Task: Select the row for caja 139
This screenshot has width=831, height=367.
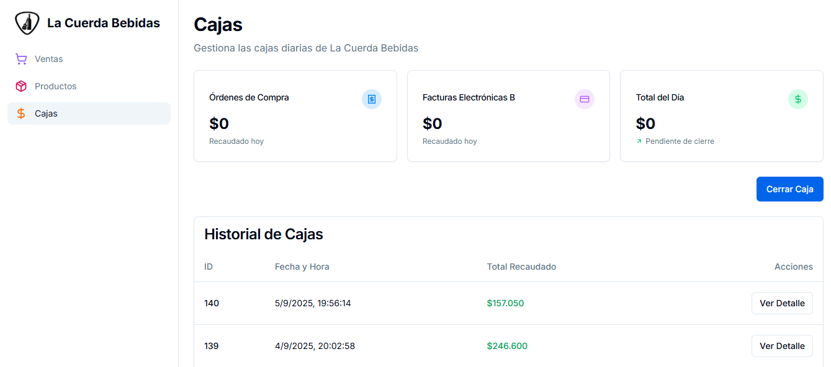Action: [410, 346]
